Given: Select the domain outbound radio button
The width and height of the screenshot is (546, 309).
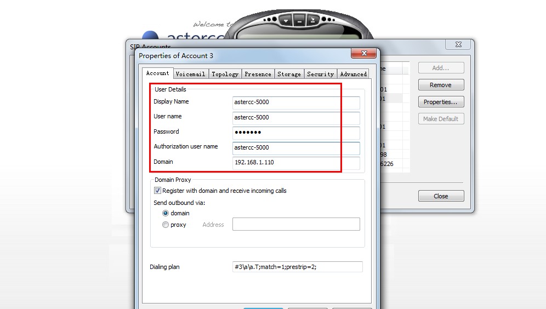Looking at the screenshot, I should pos(166,213).
